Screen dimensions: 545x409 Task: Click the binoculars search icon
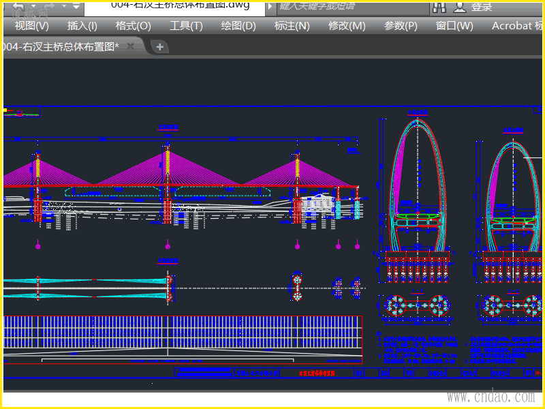click(x=439, y=7)
